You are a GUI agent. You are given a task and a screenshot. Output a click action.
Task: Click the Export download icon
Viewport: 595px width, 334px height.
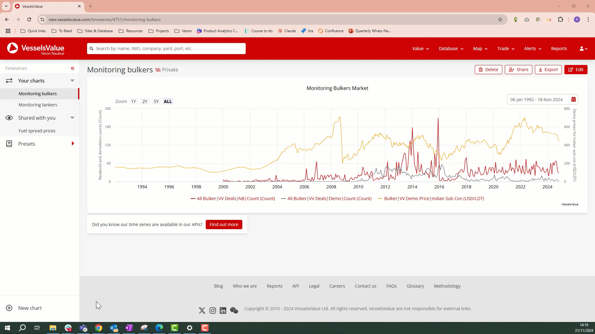tap(540, 70)
